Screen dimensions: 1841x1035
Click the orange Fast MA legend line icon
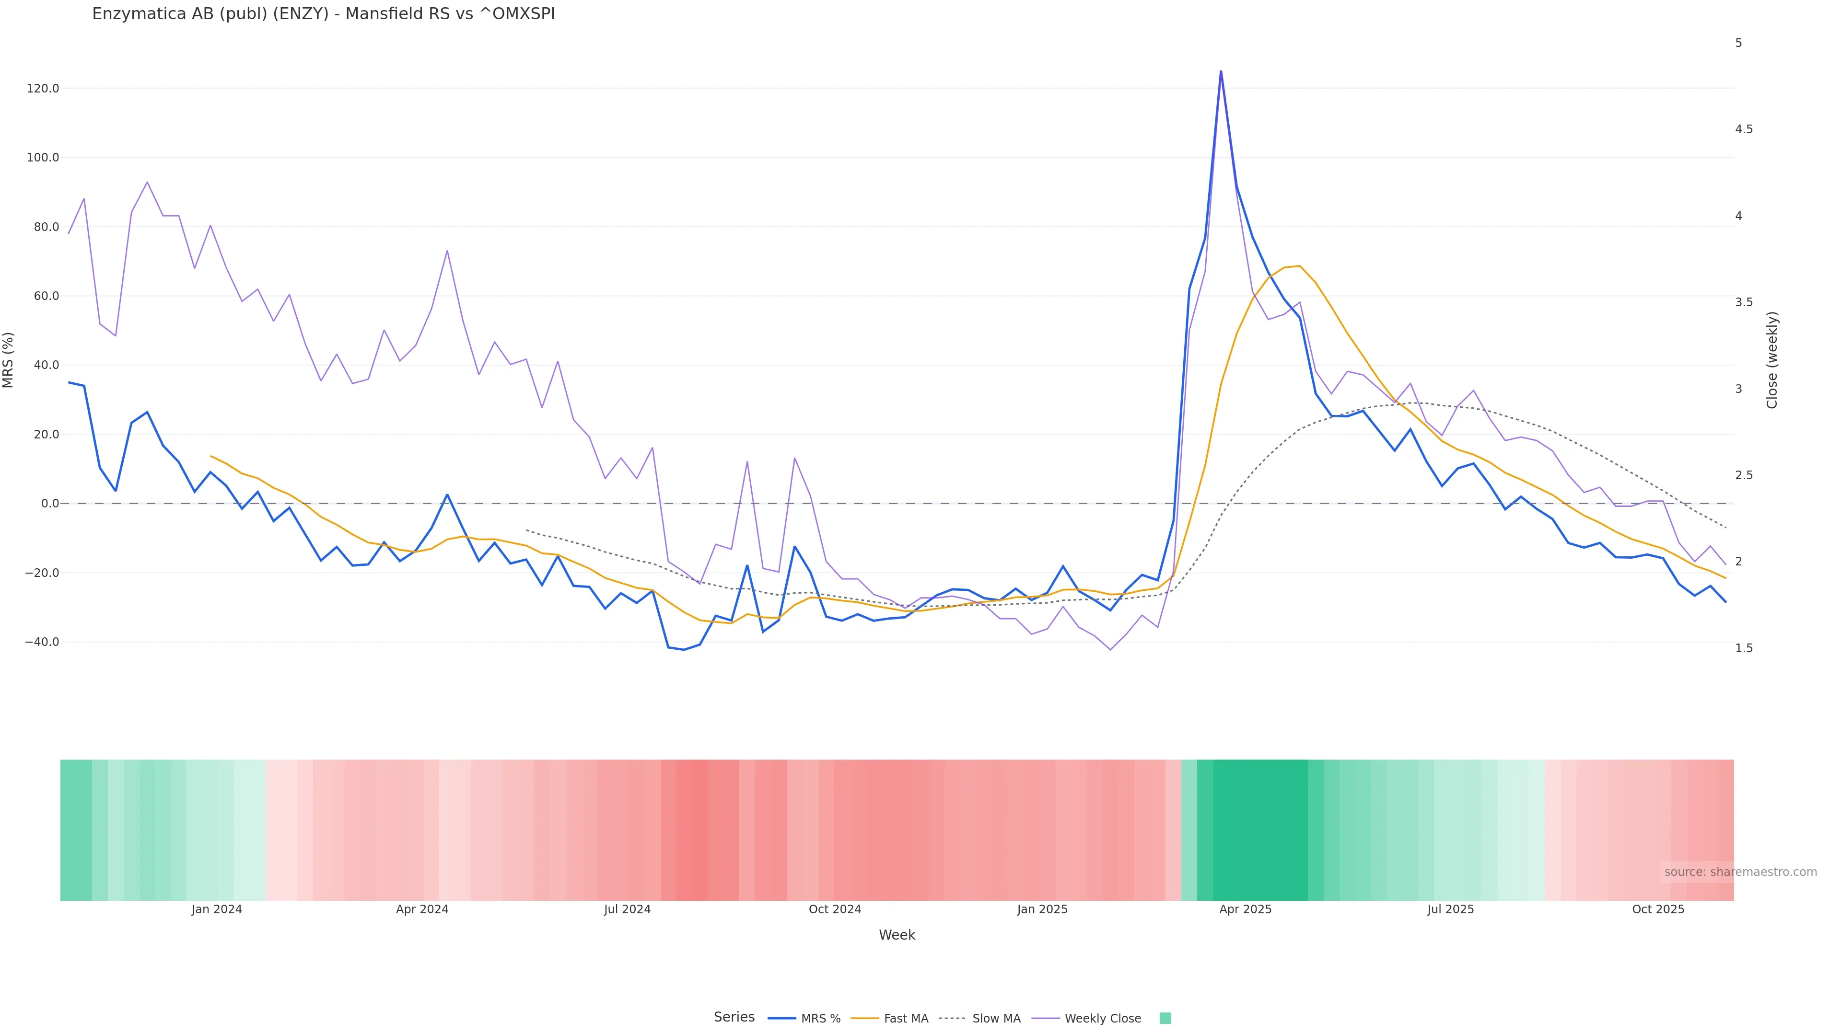point(865,1019)
